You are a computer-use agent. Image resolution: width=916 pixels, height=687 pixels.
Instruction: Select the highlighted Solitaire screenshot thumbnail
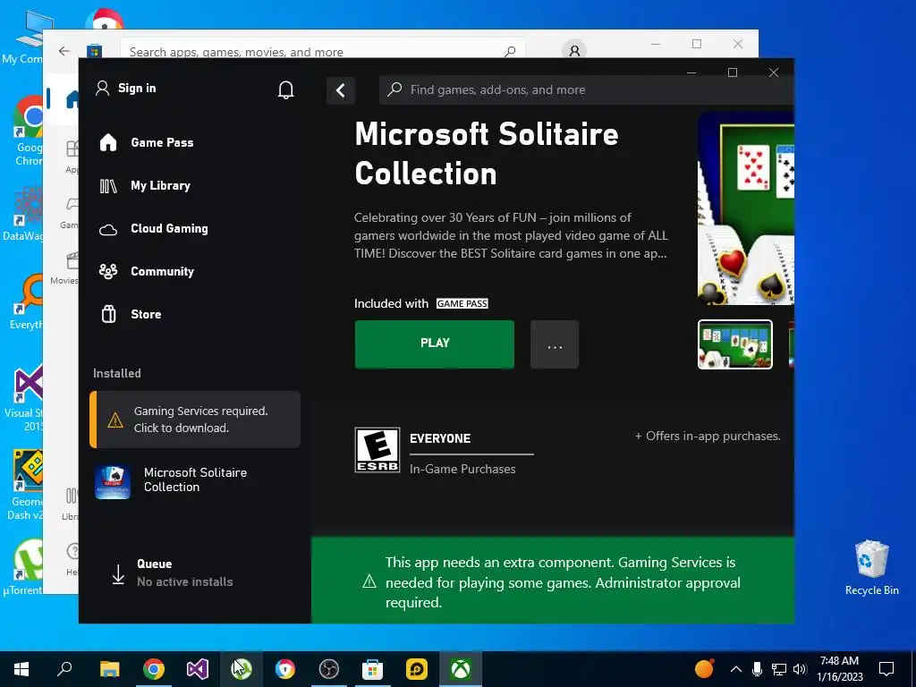tap(735, 344)
